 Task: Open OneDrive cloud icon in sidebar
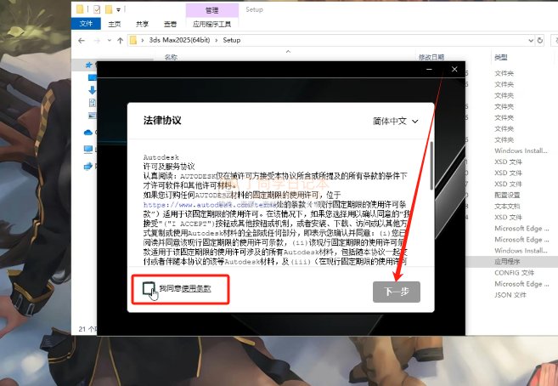pos(88,133)
